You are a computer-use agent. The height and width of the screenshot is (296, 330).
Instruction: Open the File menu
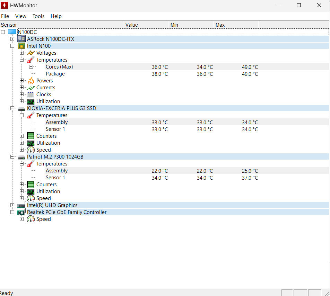coord(5,16)
